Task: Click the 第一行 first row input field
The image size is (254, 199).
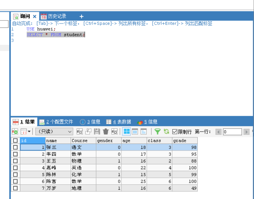Action: click(232, 132)
